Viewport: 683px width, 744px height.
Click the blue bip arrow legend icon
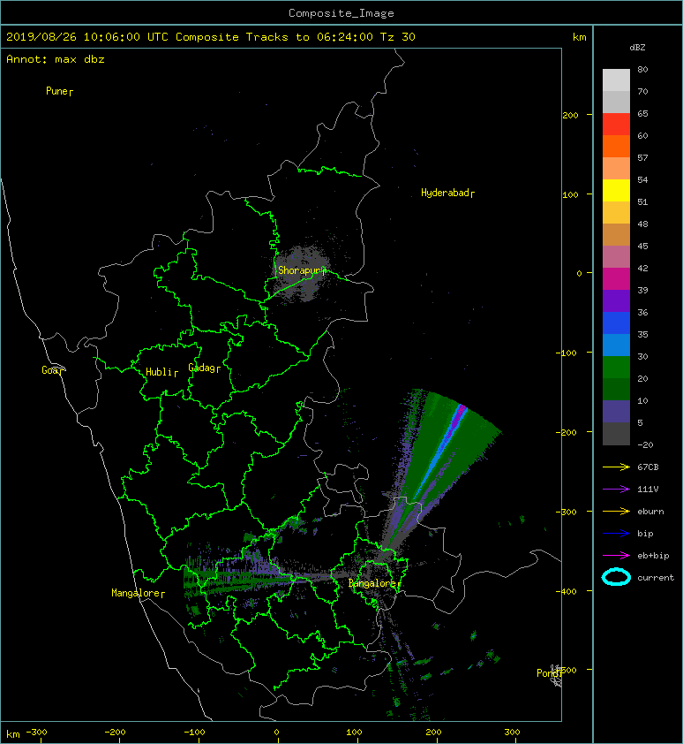click(x=616, y=534)
